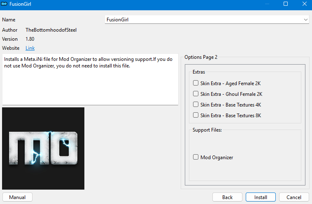Click the version value 1.80

click(30, 39)
